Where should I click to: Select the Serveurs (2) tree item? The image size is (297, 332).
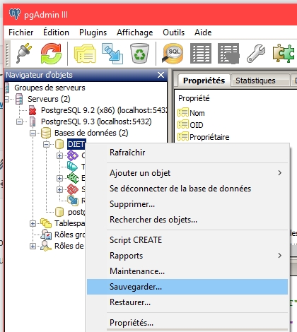pos(49,99)
